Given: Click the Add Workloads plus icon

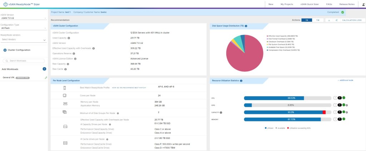Looking at the screenshot, I should [44, 69].
